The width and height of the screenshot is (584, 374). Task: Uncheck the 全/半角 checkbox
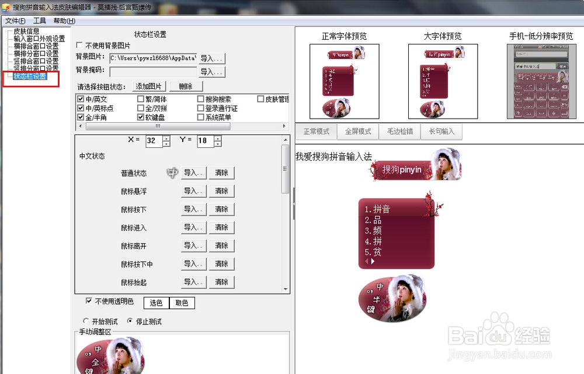click(81, 117)
